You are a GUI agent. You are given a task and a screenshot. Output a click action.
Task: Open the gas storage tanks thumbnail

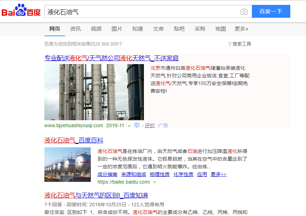[x=67, y=165]
